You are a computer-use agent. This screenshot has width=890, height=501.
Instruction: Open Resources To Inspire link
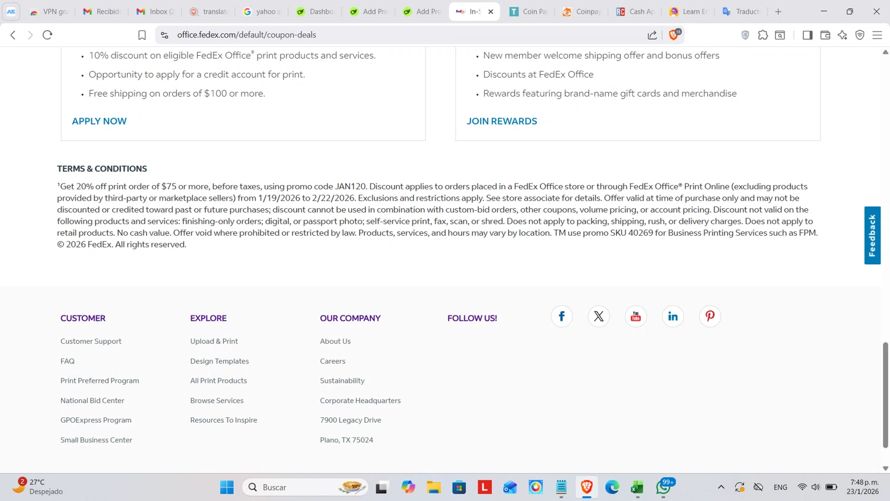(x=224, y=420)
